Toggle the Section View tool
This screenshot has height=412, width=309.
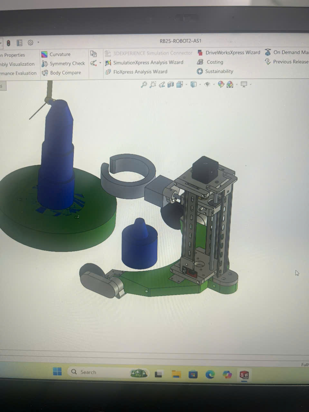(171, 85)
